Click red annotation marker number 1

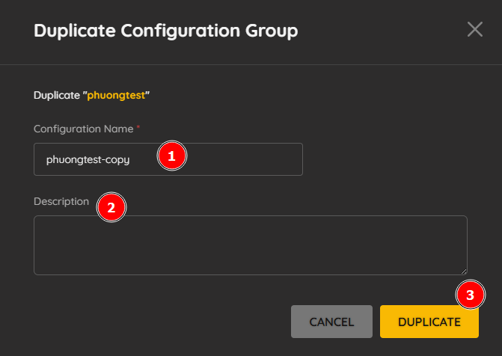tap(172, 156)
